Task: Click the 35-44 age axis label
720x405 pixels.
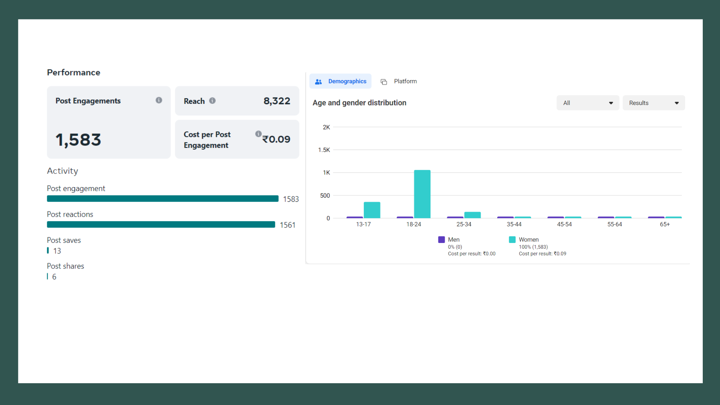Action: tap(514, 224)
